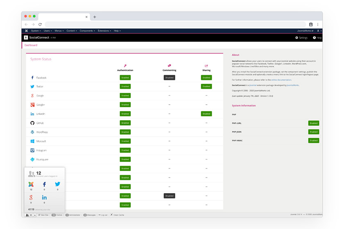Image resolution: width=344 pixels, height=229 pixels.
Task: Click the Sharing arrow icon header
Action: 206,66
